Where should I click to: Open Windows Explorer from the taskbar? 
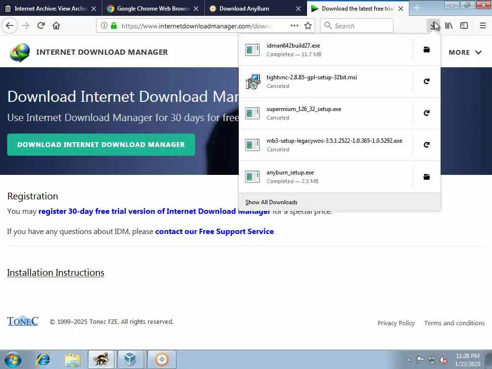(73, 359)
